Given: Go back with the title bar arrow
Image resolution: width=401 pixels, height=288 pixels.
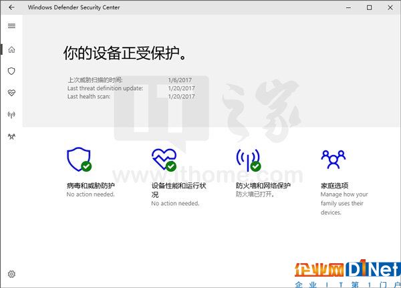Looking at the screenshot, I should 11,7.
